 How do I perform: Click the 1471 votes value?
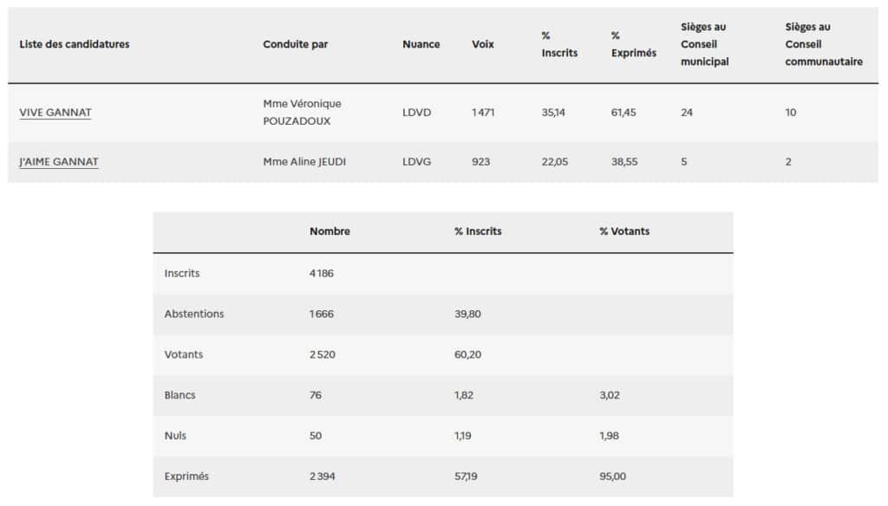tap(483, 113)
